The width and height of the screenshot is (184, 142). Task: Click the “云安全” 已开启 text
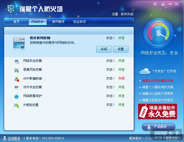pos(164,71)
